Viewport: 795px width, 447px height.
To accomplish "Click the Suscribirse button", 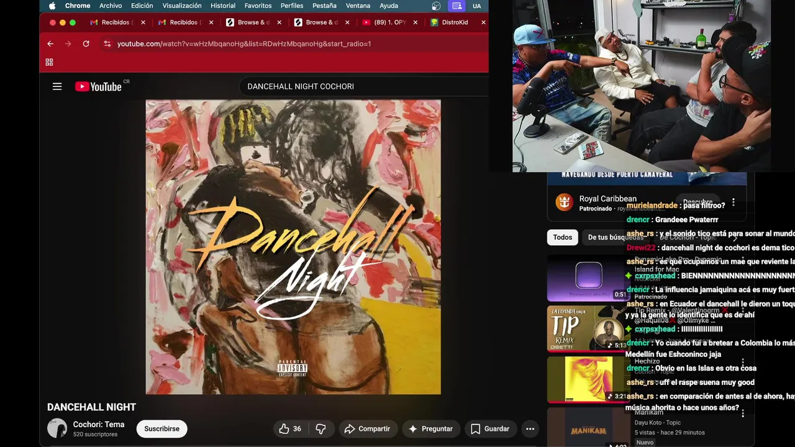I will (x=161, y=429).
